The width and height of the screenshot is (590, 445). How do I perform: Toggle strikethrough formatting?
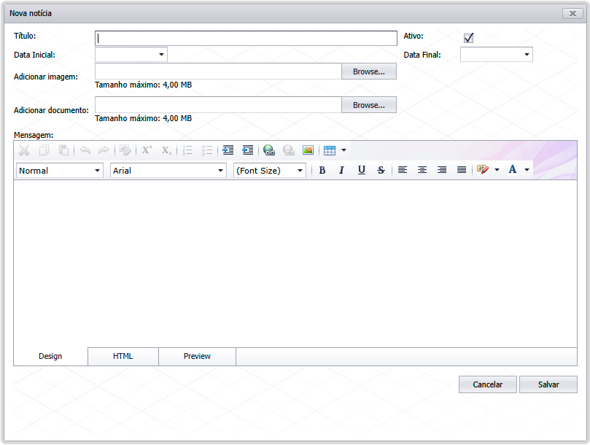coord(381,170)
